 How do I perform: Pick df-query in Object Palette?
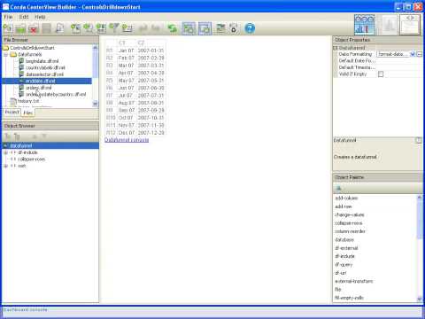pos(344,265)
